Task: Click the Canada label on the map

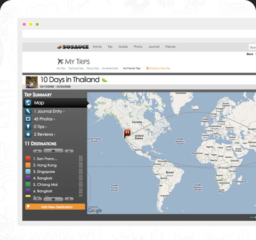Action: coord(137,122)
